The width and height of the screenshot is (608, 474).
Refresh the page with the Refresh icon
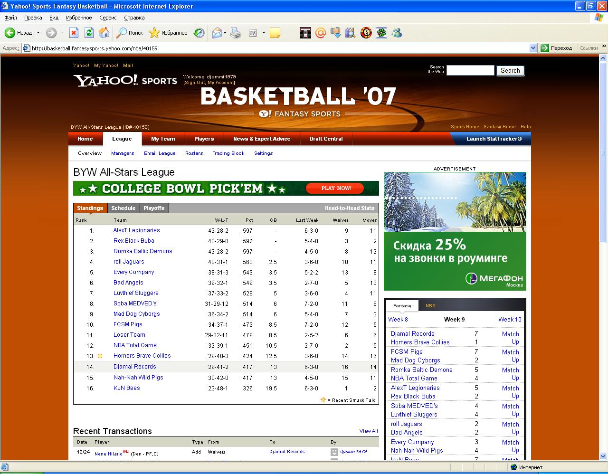(89, 33)
